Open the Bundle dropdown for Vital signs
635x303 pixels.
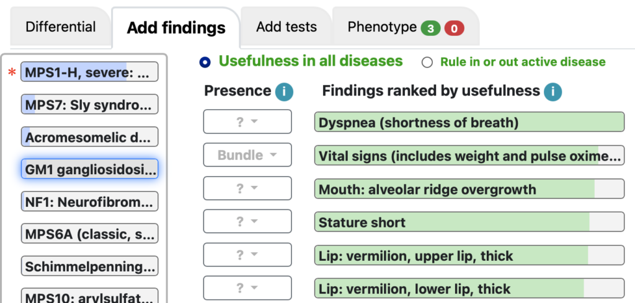(x=247, y=154)
